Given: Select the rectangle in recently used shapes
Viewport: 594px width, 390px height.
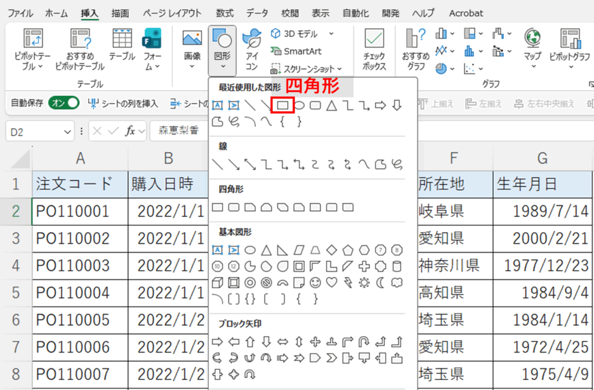Looking at the screenshot, I should click(x=282, y=105).
